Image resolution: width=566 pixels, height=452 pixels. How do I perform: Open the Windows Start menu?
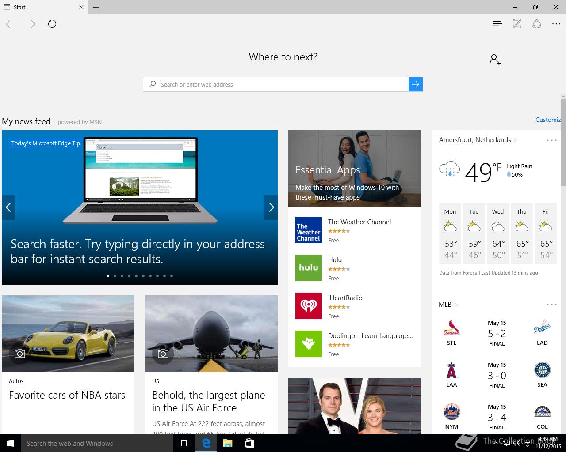coord(11,443)
